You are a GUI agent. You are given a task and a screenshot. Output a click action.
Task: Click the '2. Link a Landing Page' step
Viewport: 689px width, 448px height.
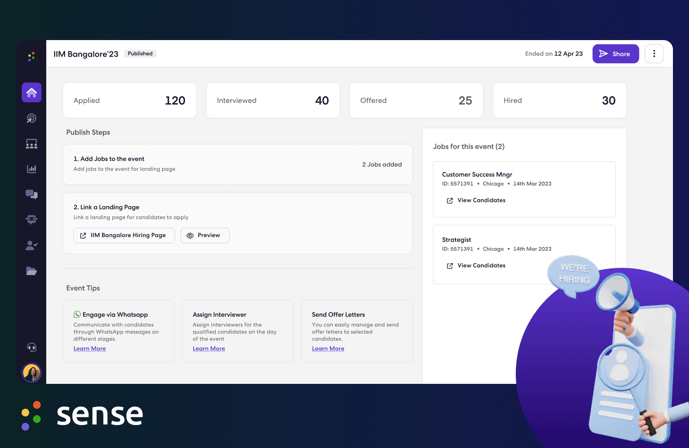(238, 223)
